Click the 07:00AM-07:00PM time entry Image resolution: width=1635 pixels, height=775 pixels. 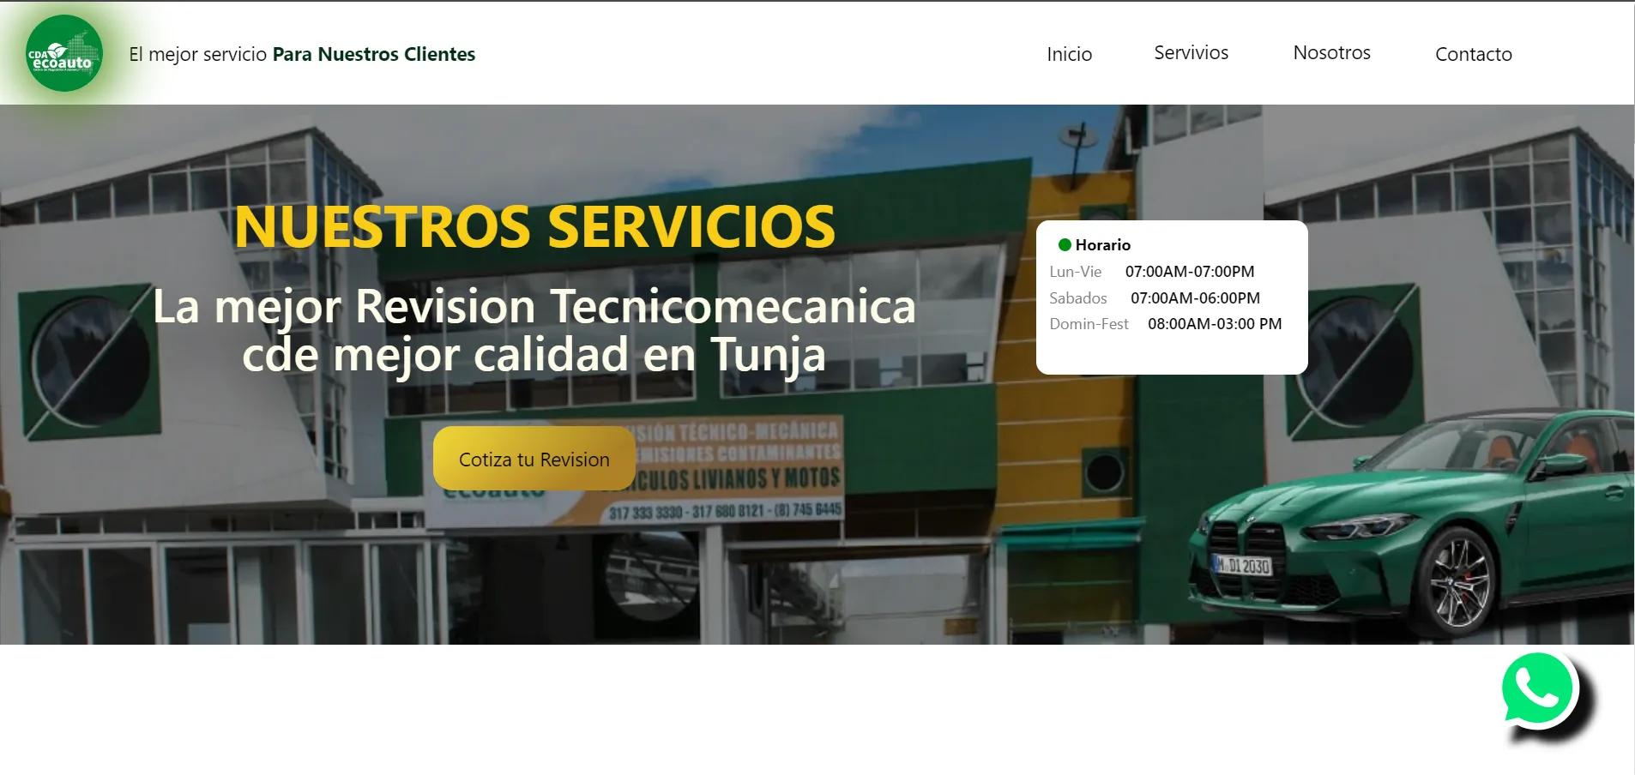tap(1189, 272)
